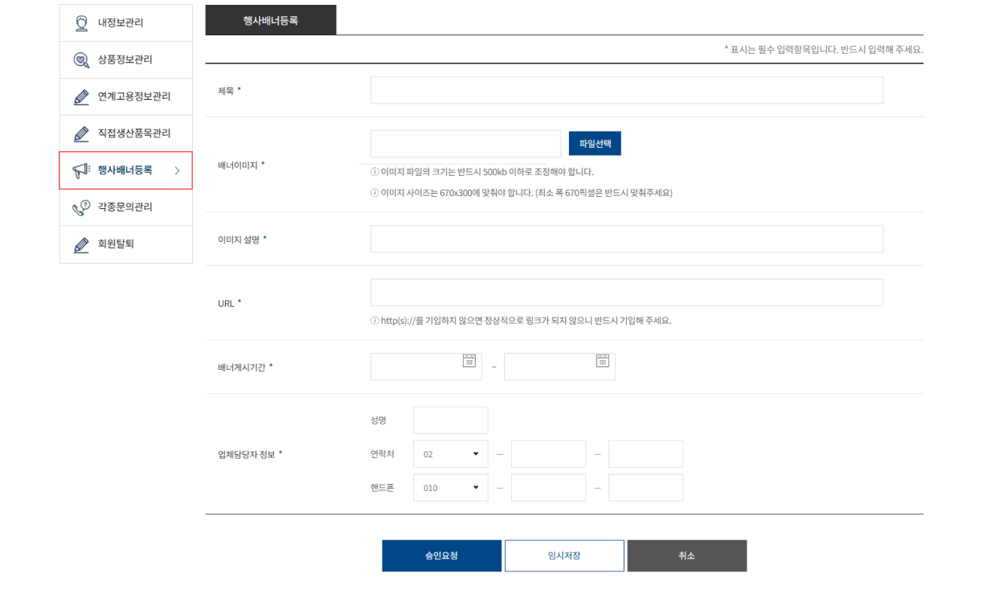Image resolution: width=991 pixels, height=594 pixels.
Task: Click the person icon beside 내정보관리
Action: (80, 22)
